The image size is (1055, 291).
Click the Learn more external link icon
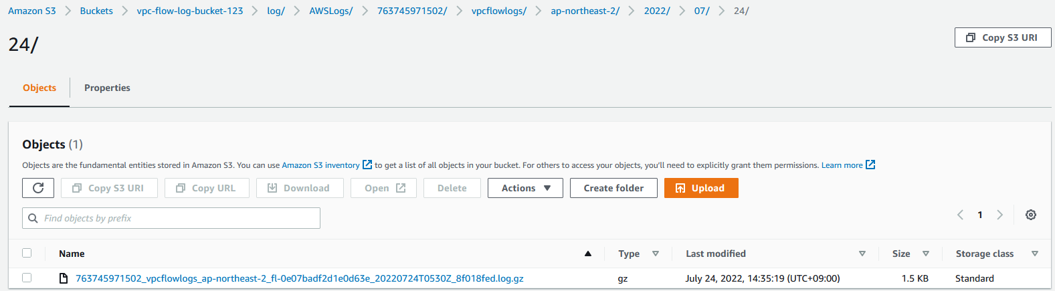pos(870,165)
